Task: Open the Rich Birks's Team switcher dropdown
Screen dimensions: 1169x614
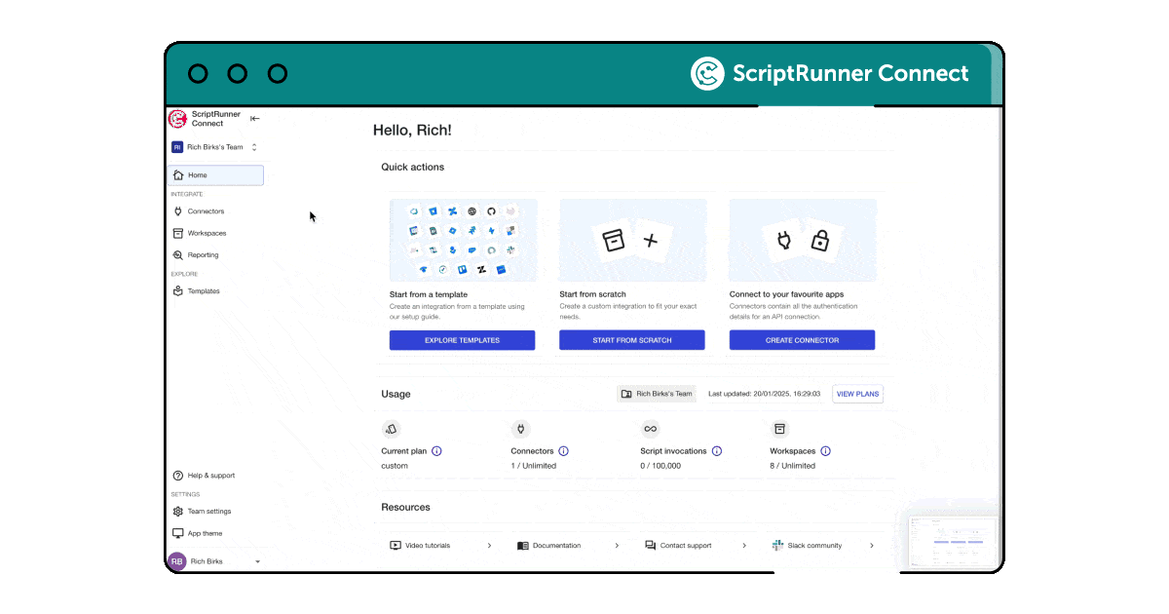Action: pos(214,147)
